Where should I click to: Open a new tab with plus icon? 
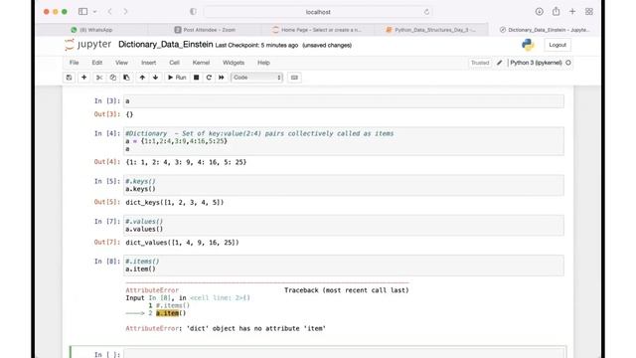click(x=572, y=11)
